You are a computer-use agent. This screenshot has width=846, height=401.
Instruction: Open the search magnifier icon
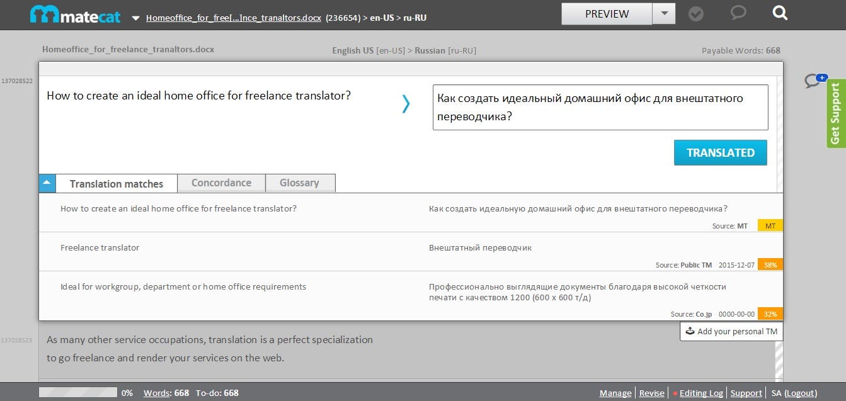tap(779, 13)
